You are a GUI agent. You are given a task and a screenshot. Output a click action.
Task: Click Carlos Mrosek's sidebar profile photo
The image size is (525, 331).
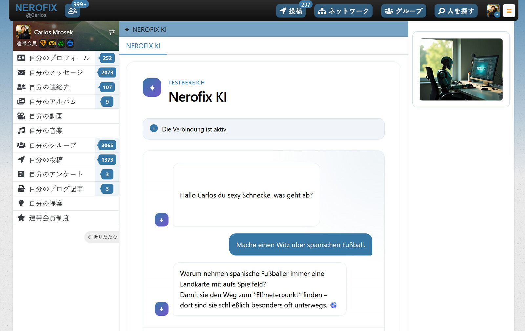tap(24, 32)
